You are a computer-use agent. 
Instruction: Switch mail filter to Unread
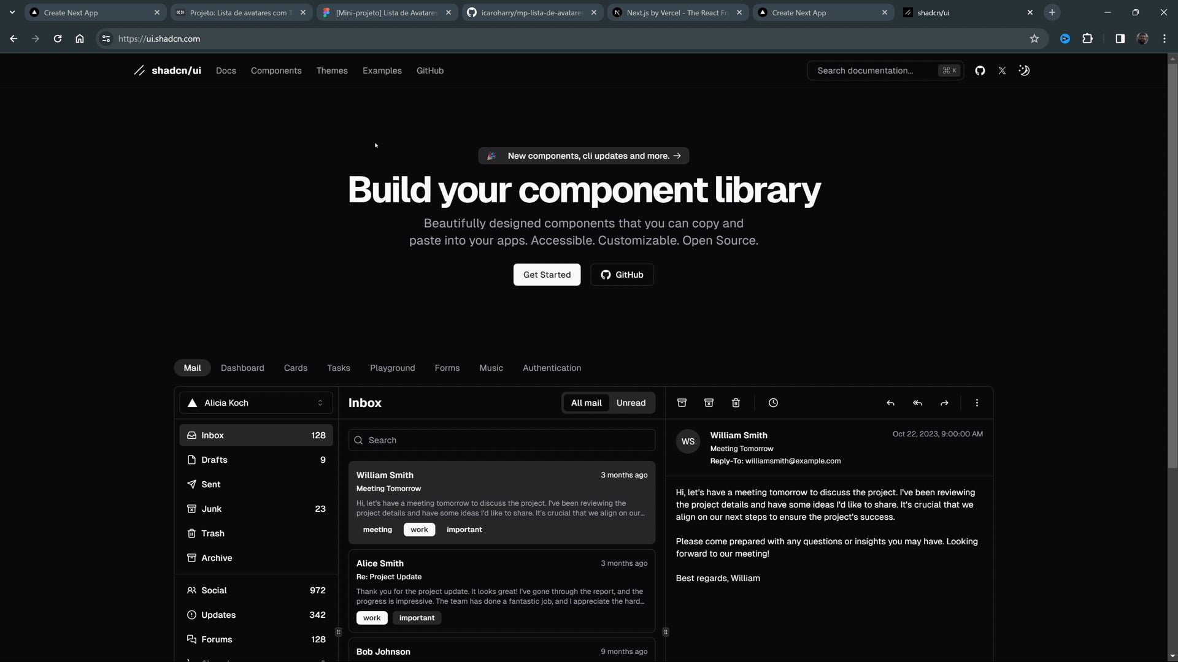pyautogui.click(x=631, y=403)
